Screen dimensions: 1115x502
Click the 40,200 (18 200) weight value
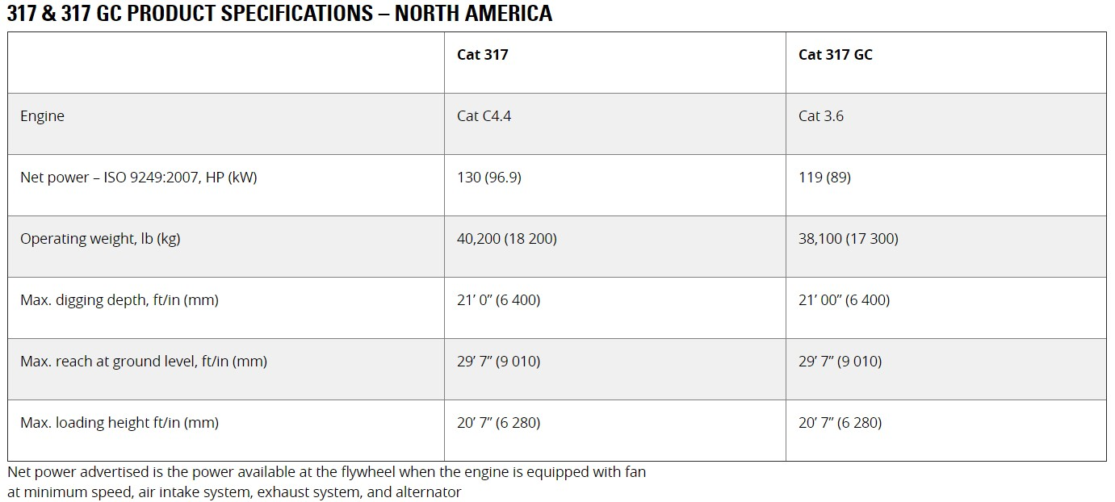coord(506,239)
